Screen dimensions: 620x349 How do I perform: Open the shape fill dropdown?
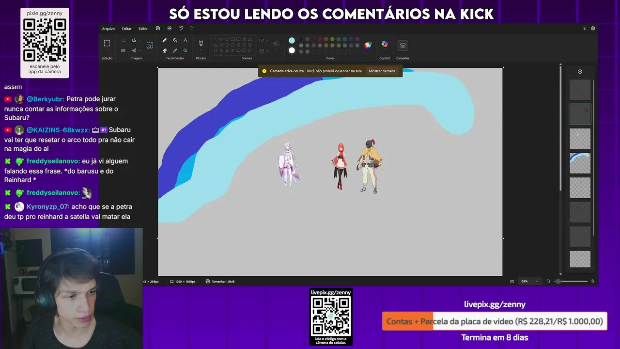click(x=263, y=50)
